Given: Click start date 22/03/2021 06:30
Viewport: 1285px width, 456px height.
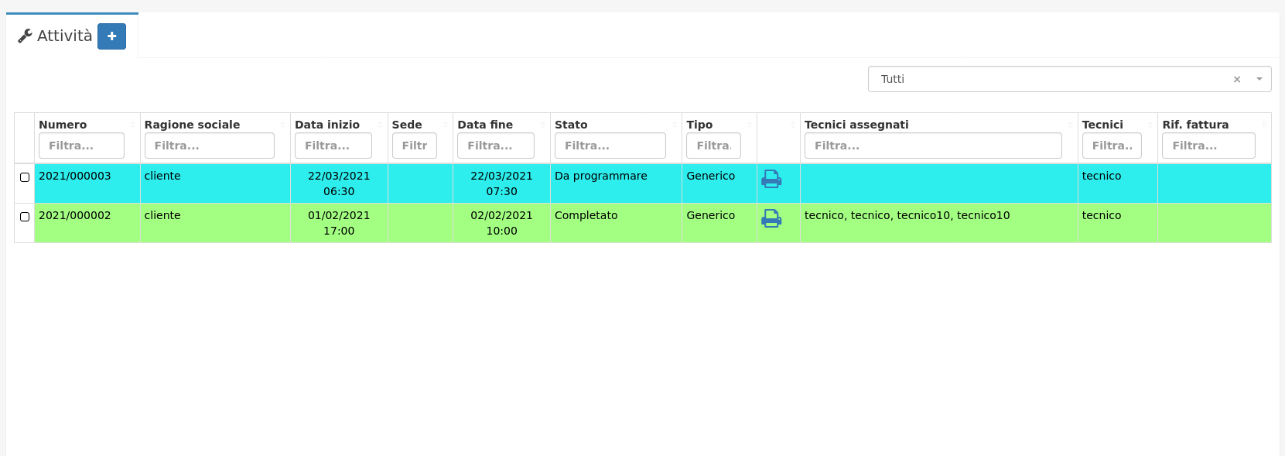Looking at the screenshot, I should click(339, 183).
